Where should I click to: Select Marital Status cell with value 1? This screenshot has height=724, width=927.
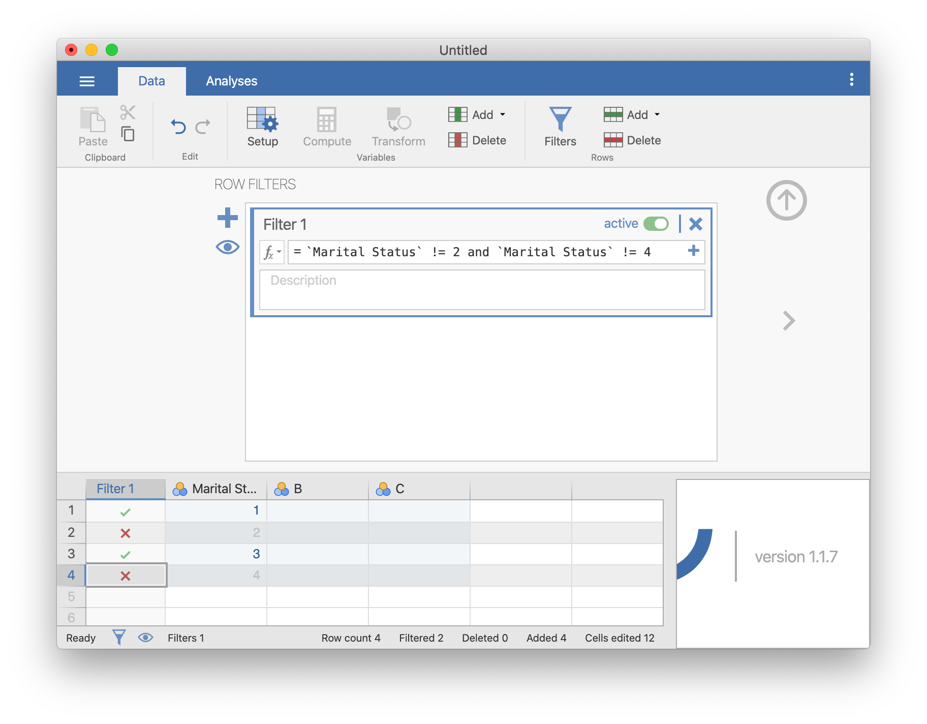click(x=216, y=510)
